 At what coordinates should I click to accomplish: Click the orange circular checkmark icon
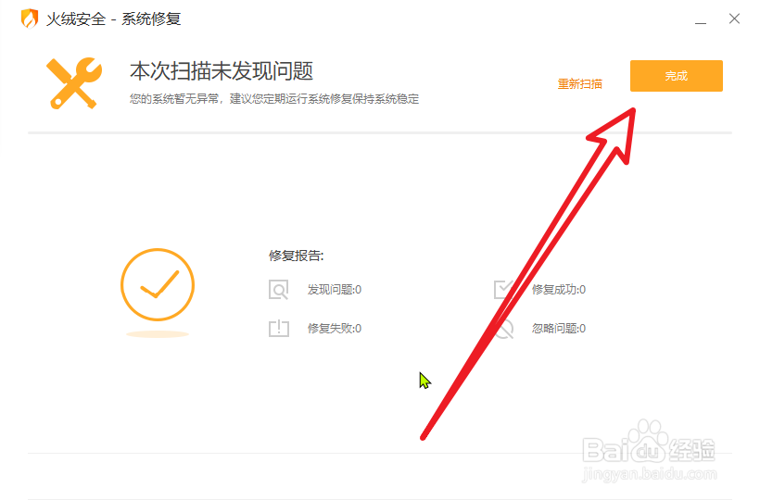[x=158, y=284]
